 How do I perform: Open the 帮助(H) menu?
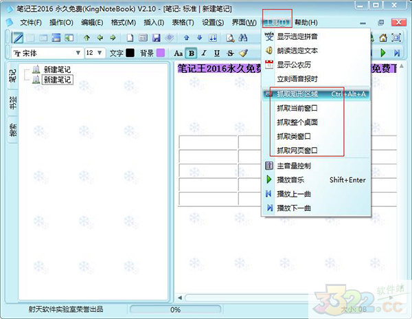(306, 23)
